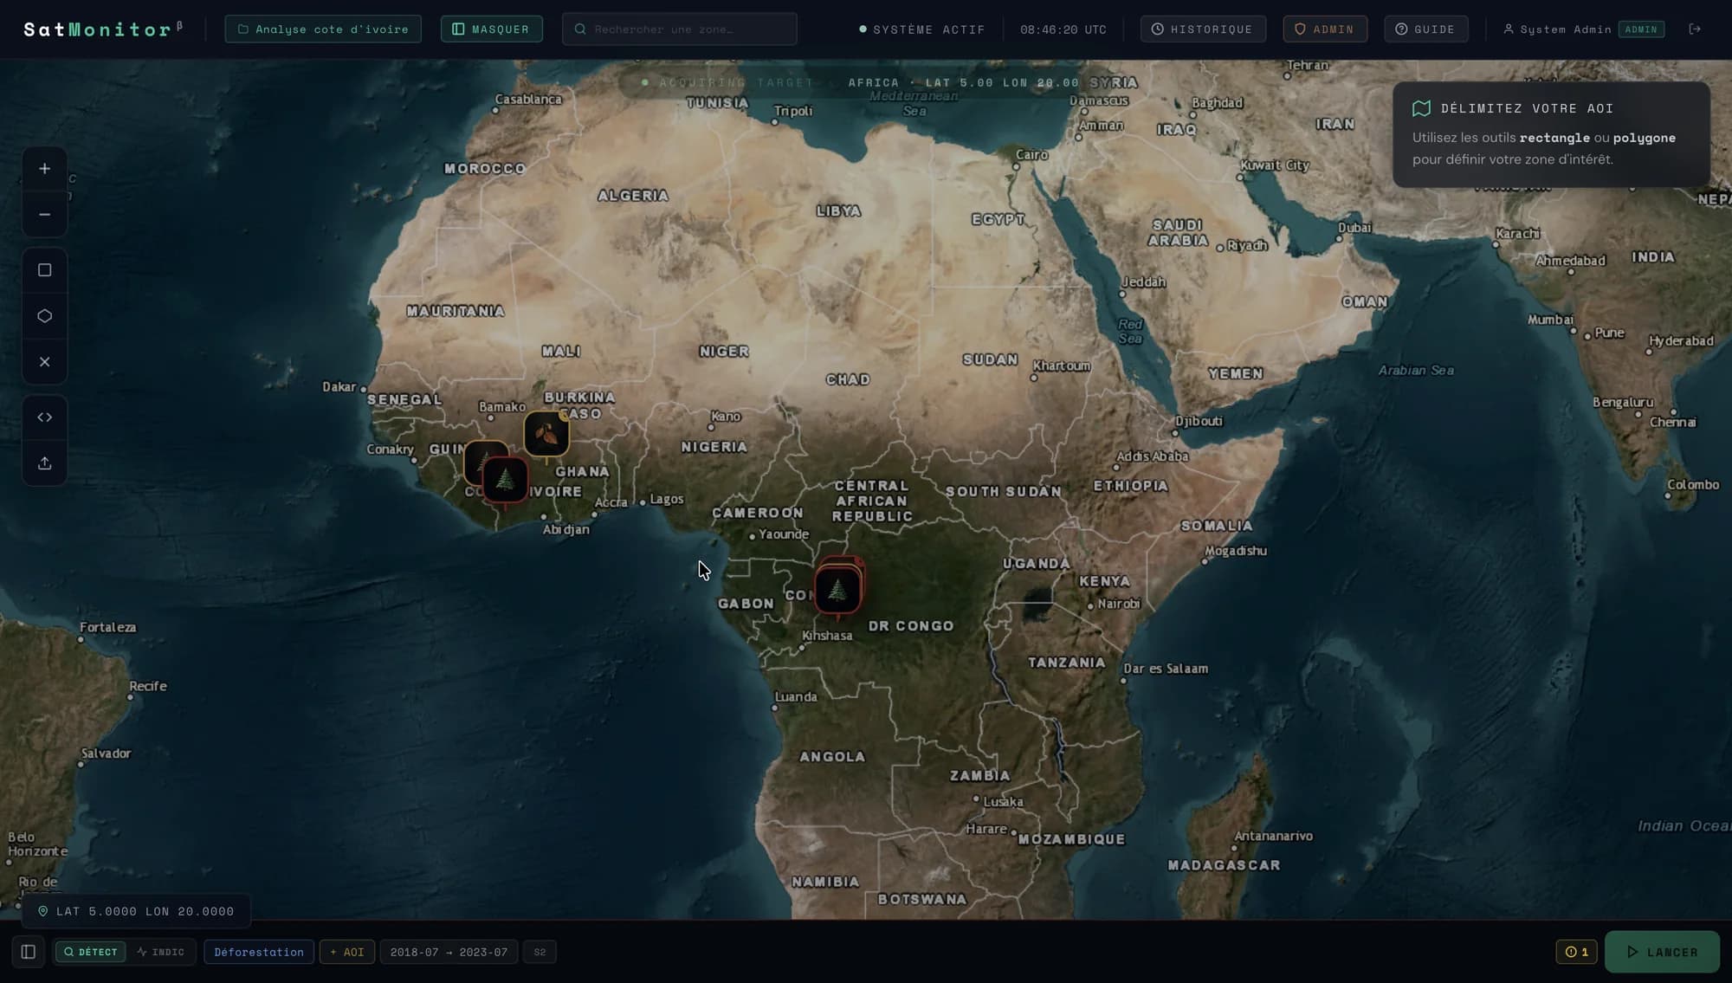
Task: Click the Rechercher une zone search field
Action: point(679,29)
